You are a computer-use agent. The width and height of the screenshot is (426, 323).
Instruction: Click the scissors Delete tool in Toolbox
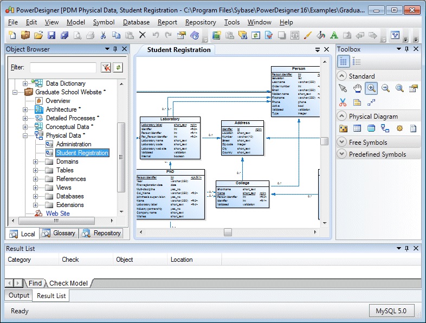(x=343, y=102)
